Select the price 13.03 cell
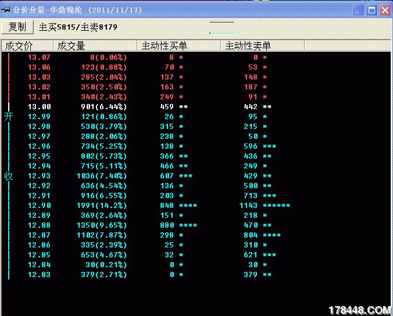 [39, 77]
